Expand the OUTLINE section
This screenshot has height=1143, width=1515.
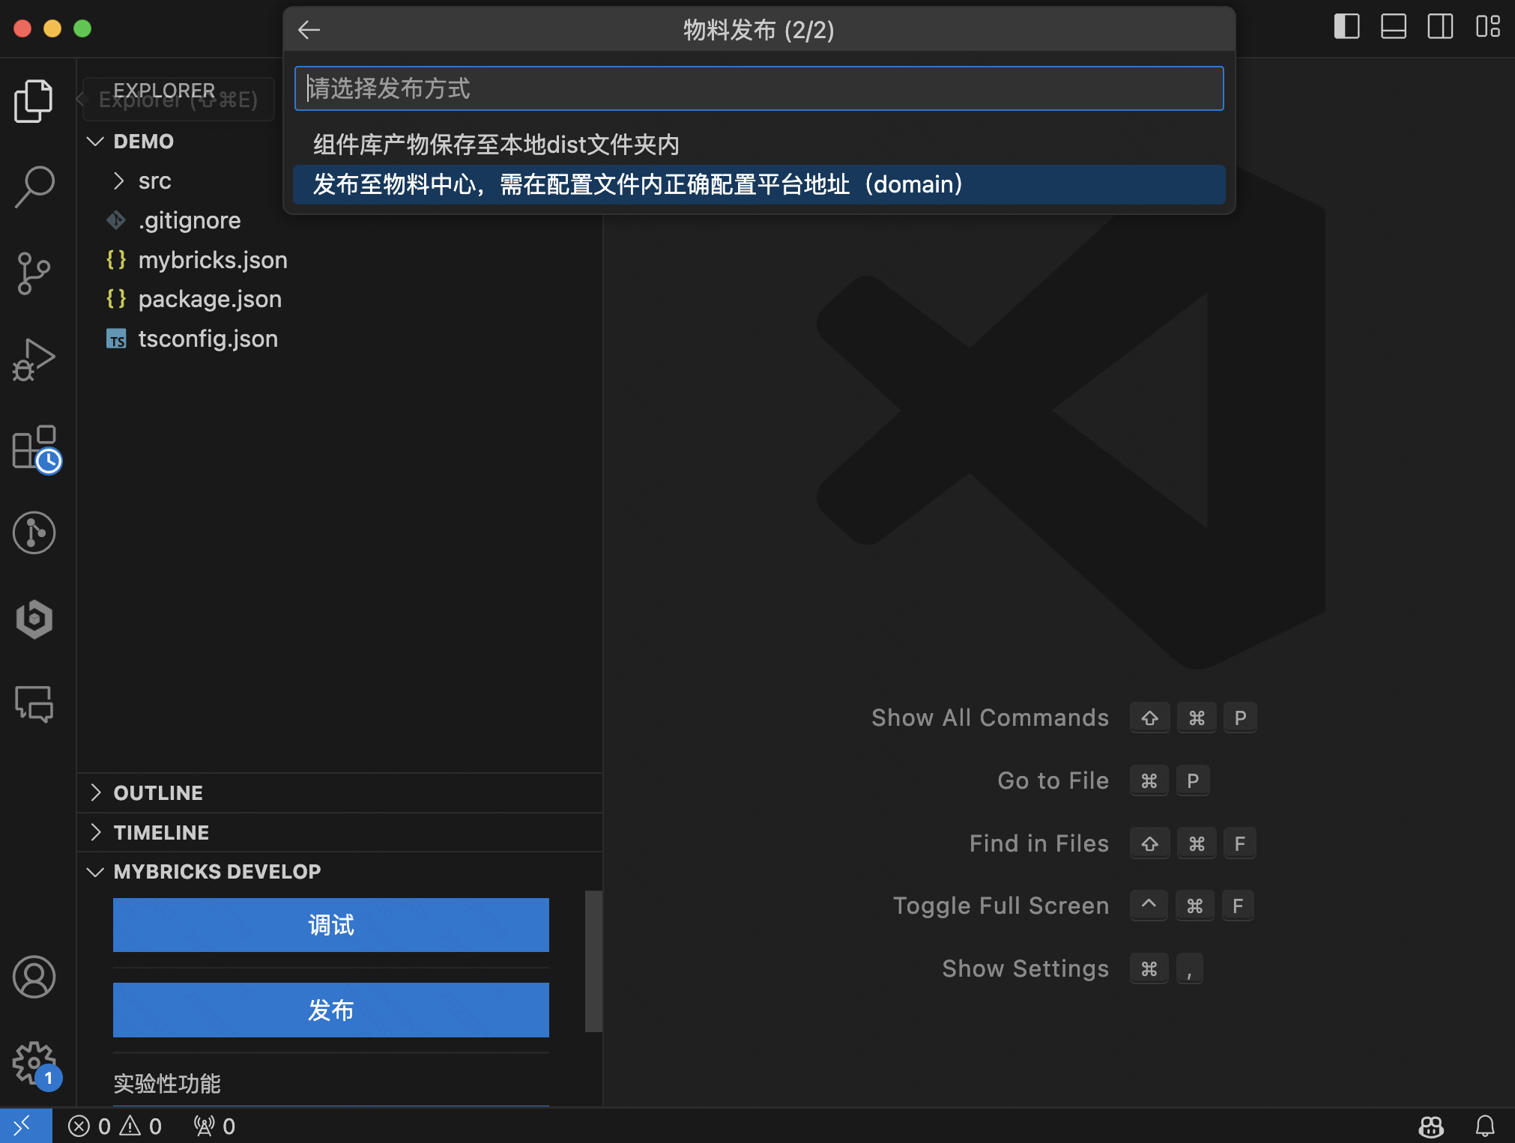(339, 793)
